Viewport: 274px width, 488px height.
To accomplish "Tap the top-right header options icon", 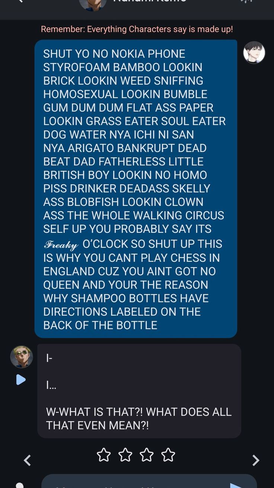I will [x=246, y=1].
